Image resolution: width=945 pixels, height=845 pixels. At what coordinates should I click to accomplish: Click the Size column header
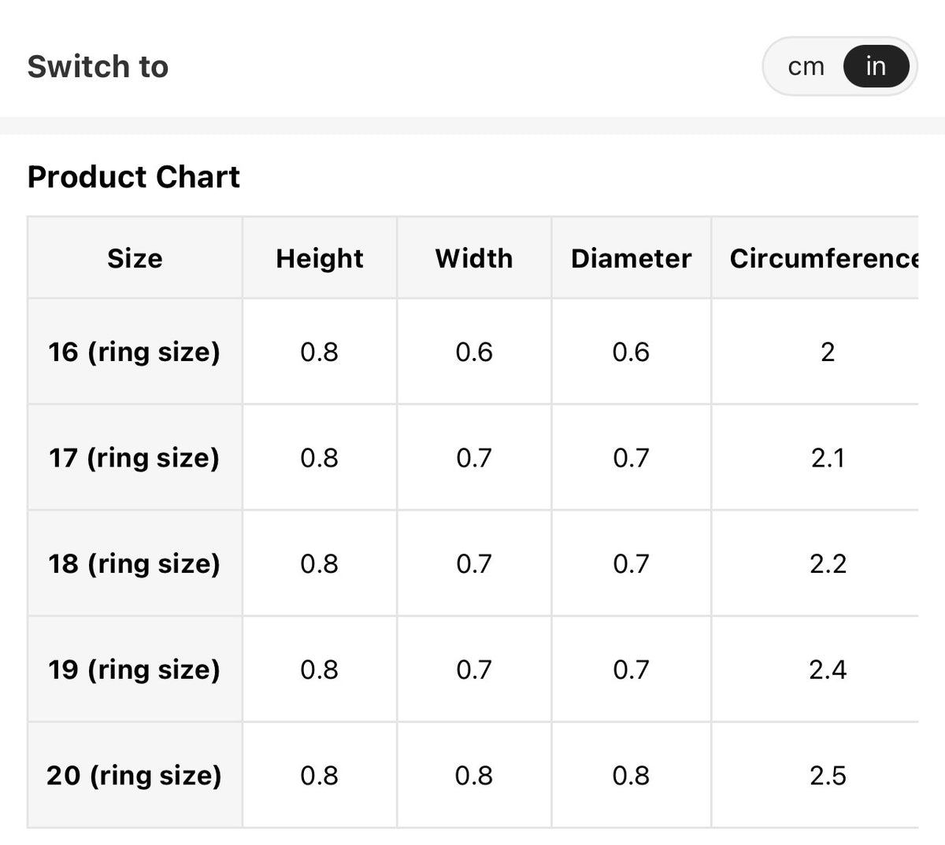[x=135, y=258]
